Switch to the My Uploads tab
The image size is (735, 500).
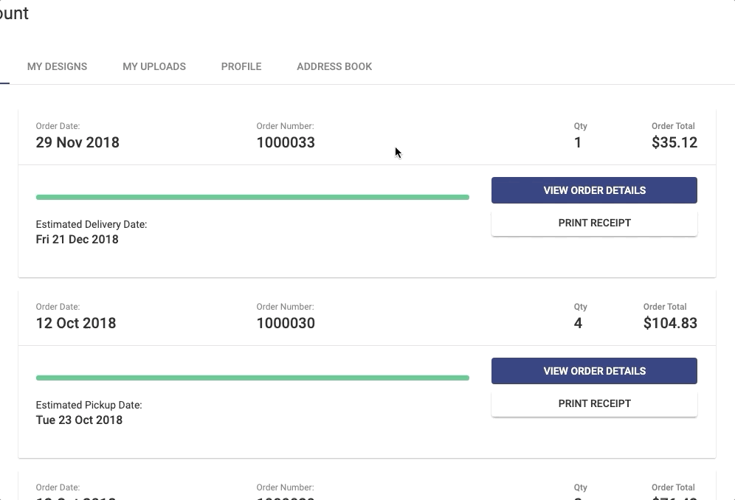point(154,66)
